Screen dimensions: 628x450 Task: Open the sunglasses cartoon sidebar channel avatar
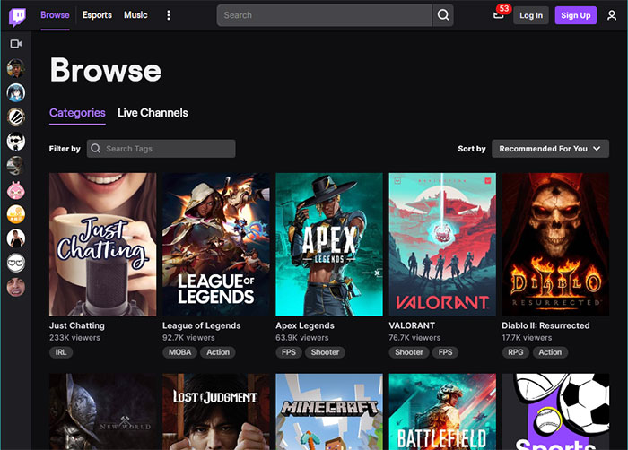pyautogui.click(x=16, y=142)
